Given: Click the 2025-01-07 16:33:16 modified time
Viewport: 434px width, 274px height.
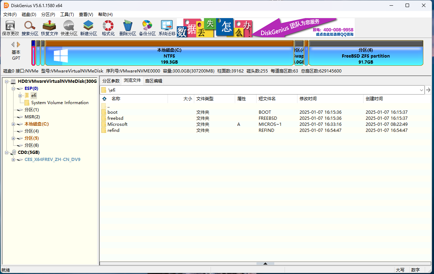Looking at the screenshot, I should pyautogui.click(x=321, y=124).
